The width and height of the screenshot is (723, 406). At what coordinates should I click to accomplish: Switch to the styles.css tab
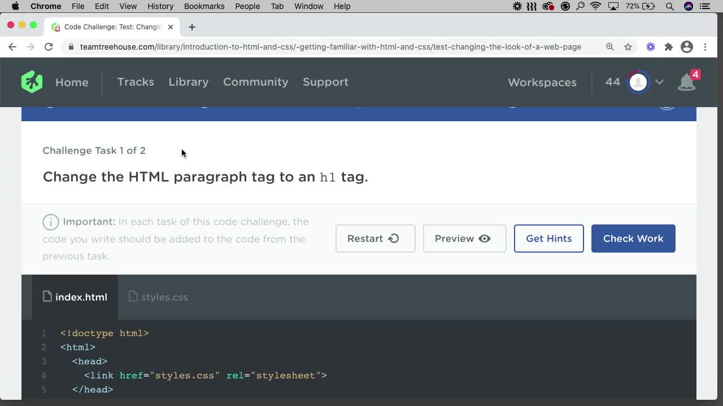pos(164,297)
